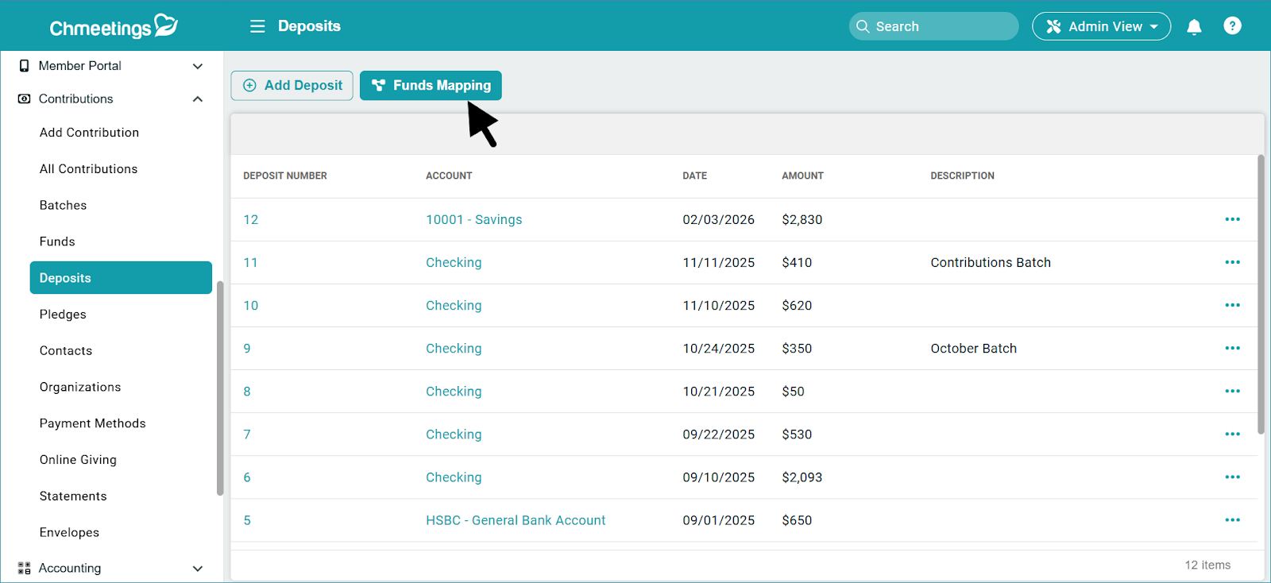Screen dimensions: 1271x583
Task: Expand the Member Portal section
Action: click(198, 66)
